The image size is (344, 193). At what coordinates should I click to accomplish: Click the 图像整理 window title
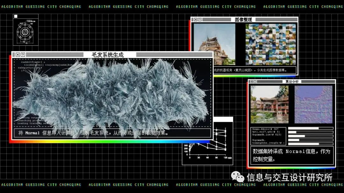tap(243, 19)
